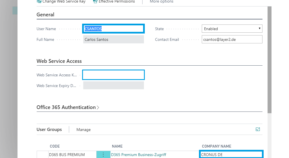Click the D365 BUS PREMIUM code cell
This screenshot has width=289, height=158.
click(x=67, y=155)
